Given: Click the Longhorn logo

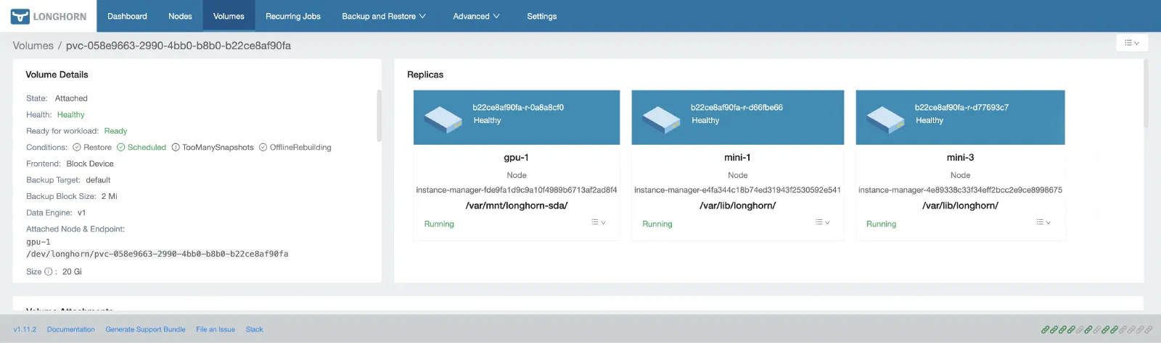Looking at the screenshot, I should pos(48,16).
